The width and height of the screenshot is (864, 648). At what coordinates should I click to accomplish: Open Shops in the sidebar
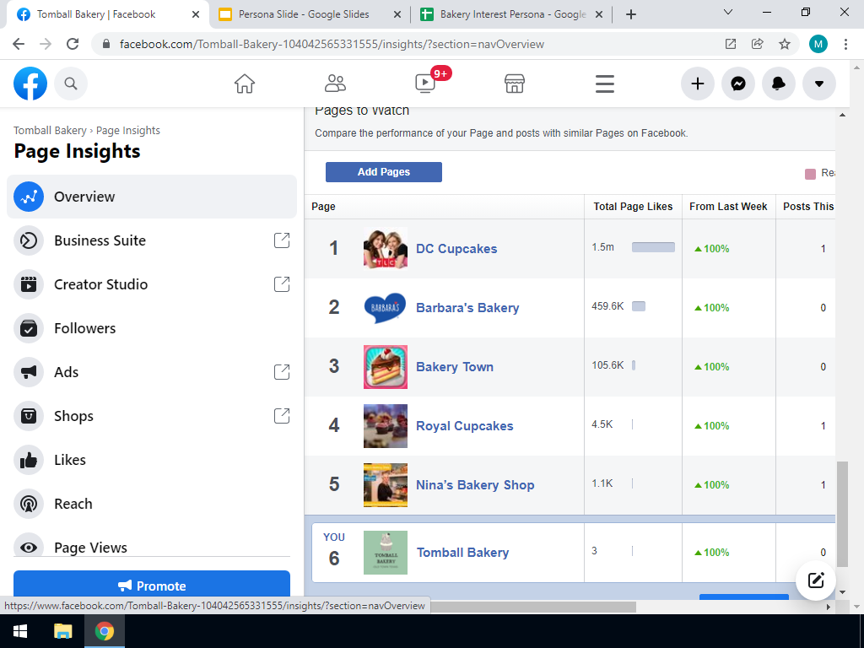(x=152, y=416)
